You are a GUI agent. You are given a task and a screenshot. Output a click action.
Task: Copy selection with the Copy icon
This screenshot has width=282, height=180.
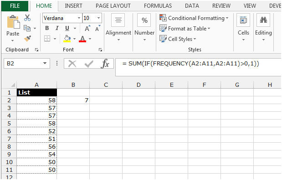coord(27,28)
